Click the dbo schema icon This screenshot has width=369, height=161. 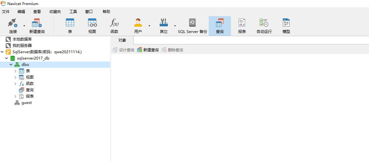17,64
